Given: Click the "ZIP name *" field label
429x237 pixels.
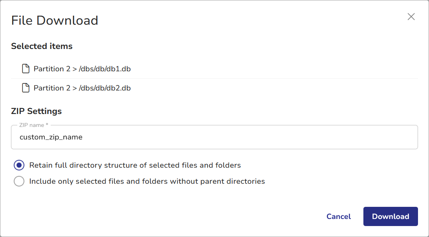Looking at the screenshot, I should click(x=33, y=125).
